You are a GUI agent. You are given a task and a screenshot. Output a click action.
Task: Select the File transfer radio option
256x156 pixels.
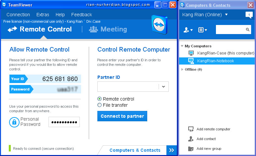(x=99, y=105)
